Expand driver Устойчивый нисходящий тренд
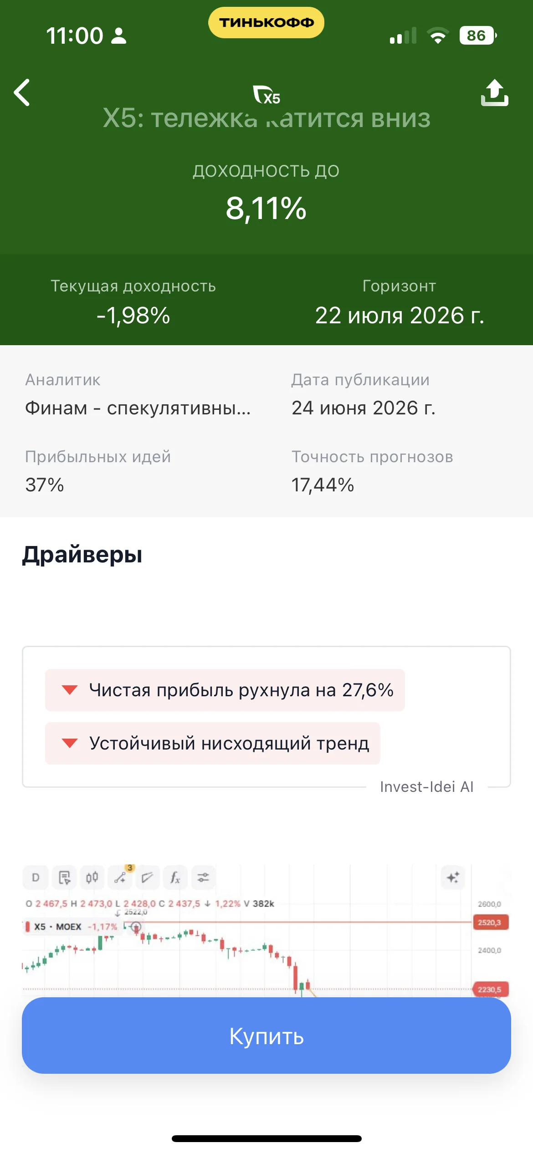Image resolution: width=533 pixels, height=1153 pixels. (213, 743)
